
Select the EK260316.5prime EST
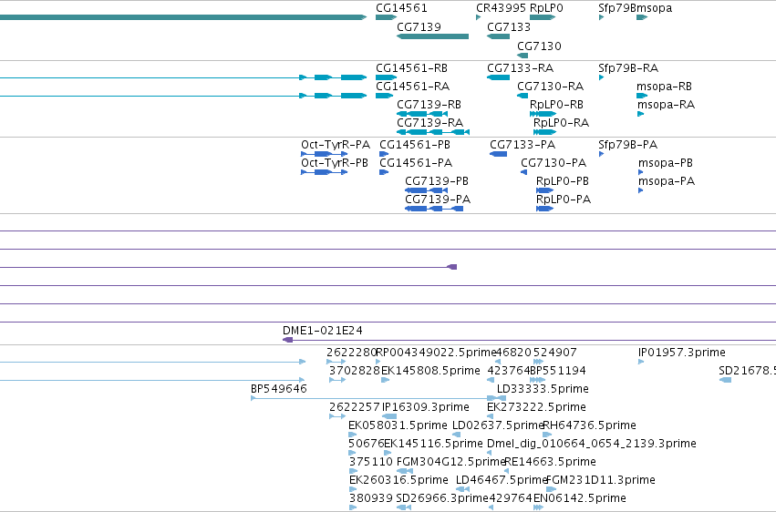[x=353, y=489]
